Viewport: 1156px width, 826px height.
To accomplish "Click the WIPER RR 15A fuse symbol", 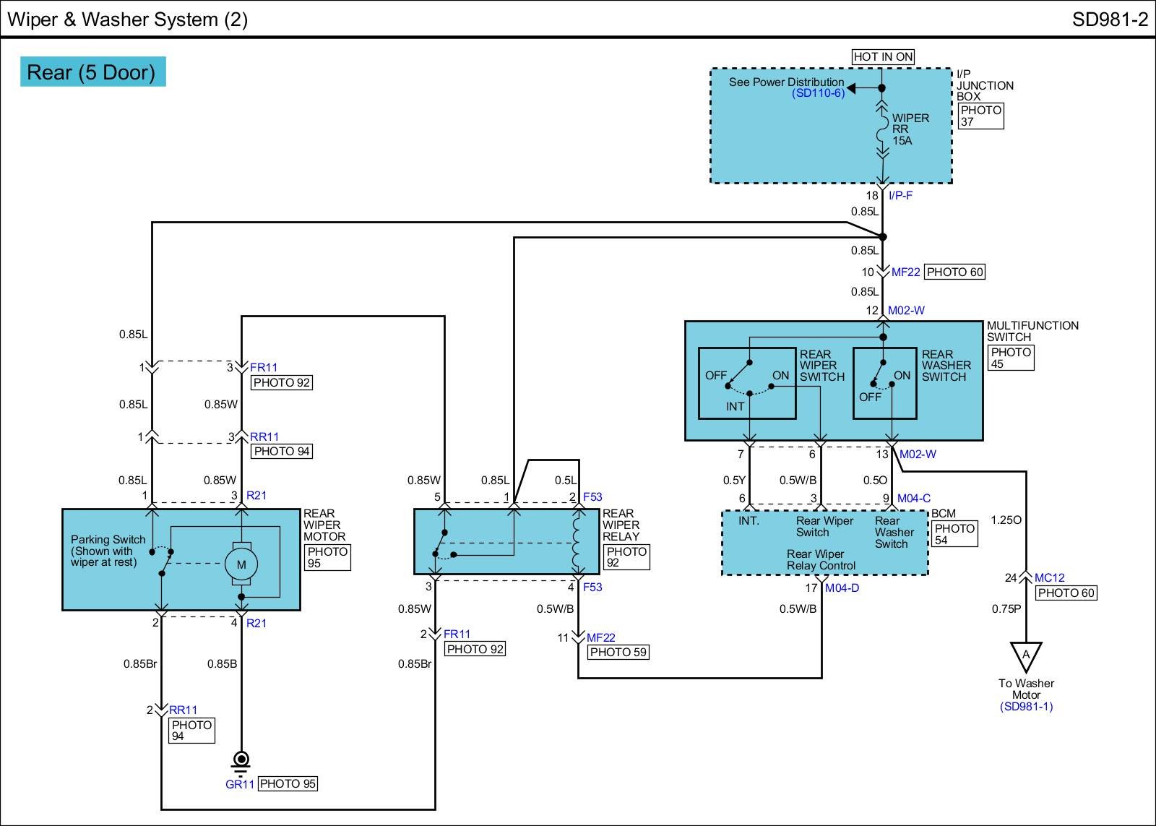I will (x=881, y=131).
